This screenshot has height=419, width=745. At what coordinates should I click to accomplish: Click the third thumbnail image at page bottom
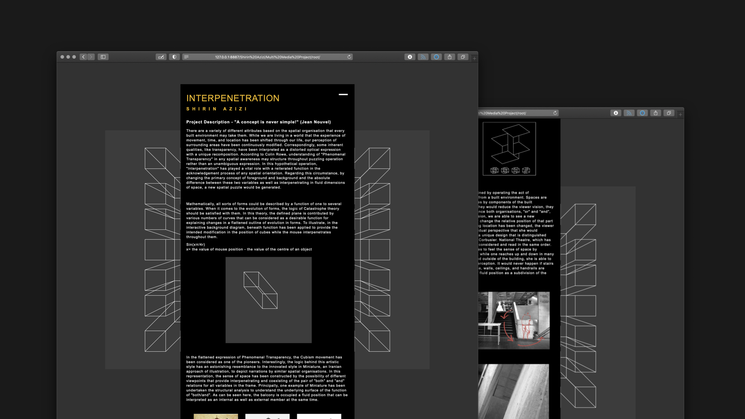319,416
